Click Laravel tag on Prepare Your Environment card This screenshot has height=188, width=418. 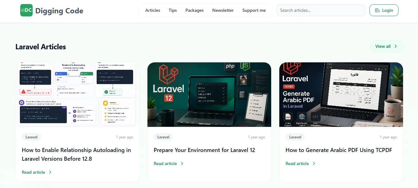click(x=163, y=137)
